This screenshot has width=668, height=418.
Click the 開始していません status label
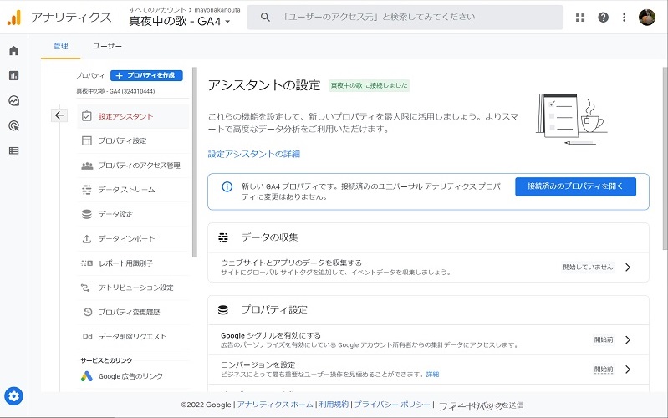coord(588,268)
